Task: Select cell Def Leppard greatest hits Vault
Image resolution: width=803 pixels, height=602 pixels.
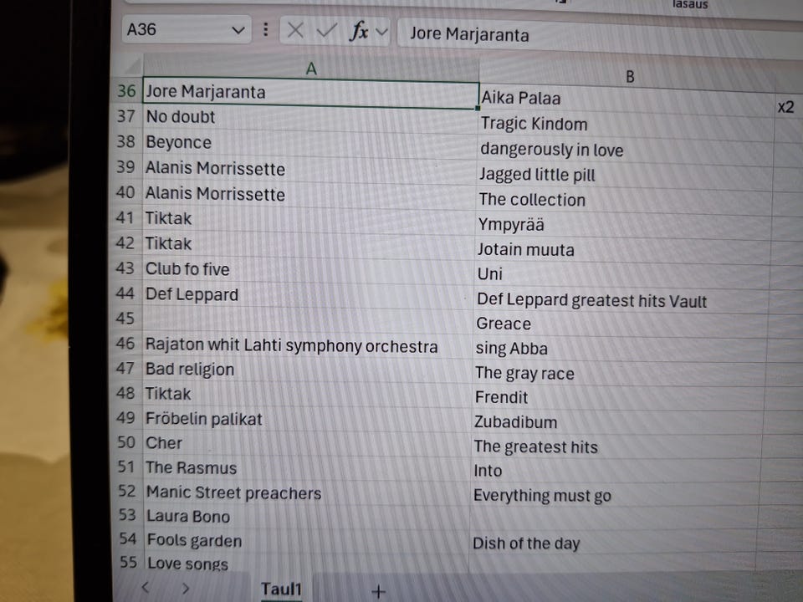Action: 620,301
